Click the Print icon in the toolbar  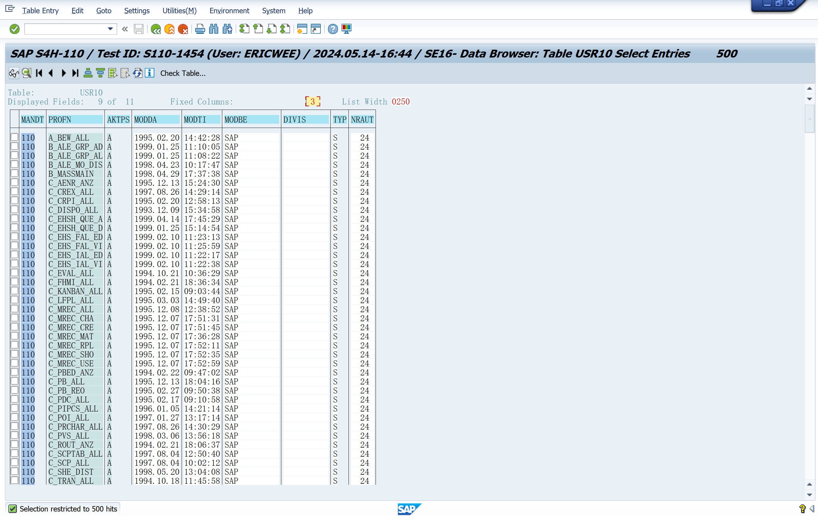click(200, 29)
